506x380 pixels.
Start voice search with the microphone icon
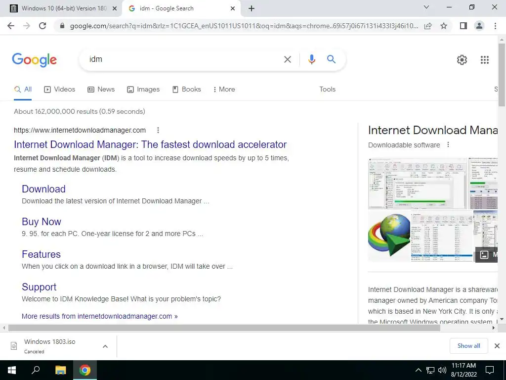pos(311,59)
